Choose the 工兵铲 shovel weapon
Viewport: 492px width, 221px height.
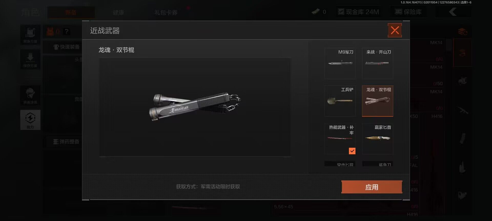coord(340,101)
